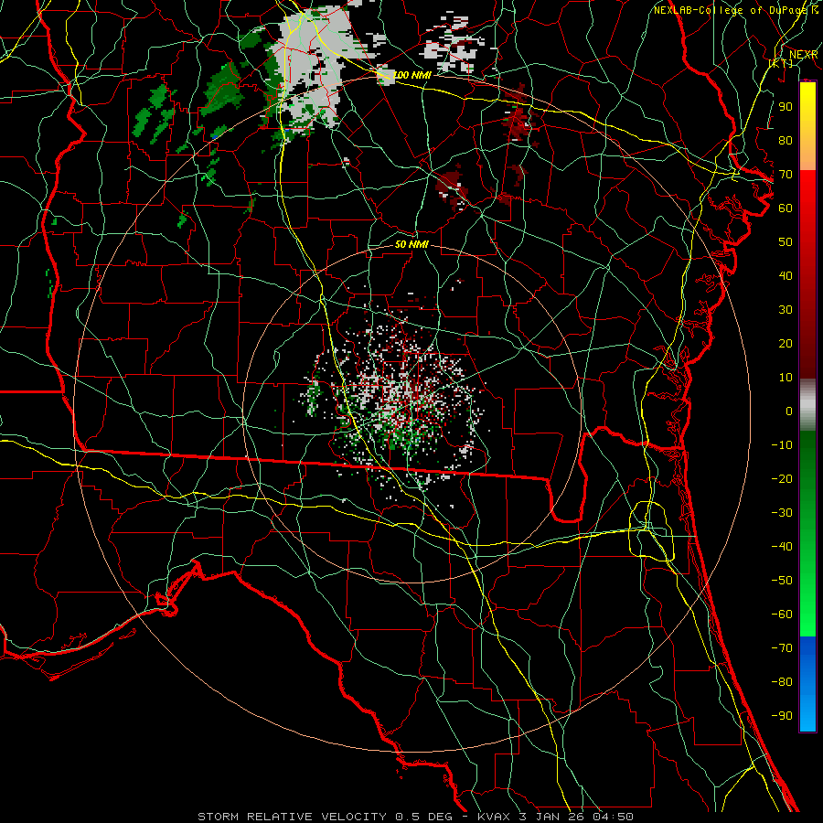Image resolution: width=823 pixels, height=823 pixels.
Task: Click the -70 value on velocity scale
Action: (782, 648)
